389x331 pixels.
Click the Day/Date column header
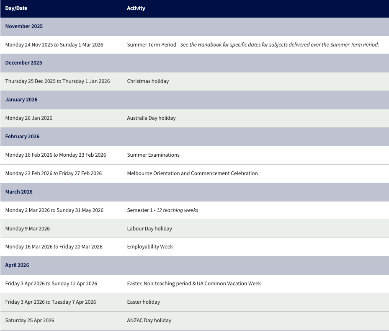pyautogui.click(x=16, y=8)
